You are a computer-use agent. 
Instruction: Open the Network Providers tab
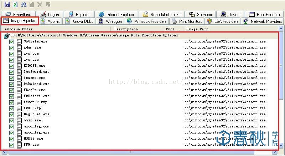(x=263, y=21)
